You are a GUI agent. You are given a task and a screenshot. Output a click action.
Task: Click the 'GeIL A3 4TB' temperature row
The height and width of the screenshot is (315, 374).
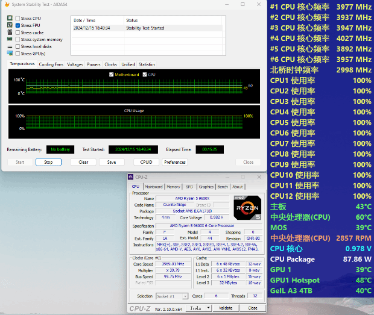[x=320, y=291]
